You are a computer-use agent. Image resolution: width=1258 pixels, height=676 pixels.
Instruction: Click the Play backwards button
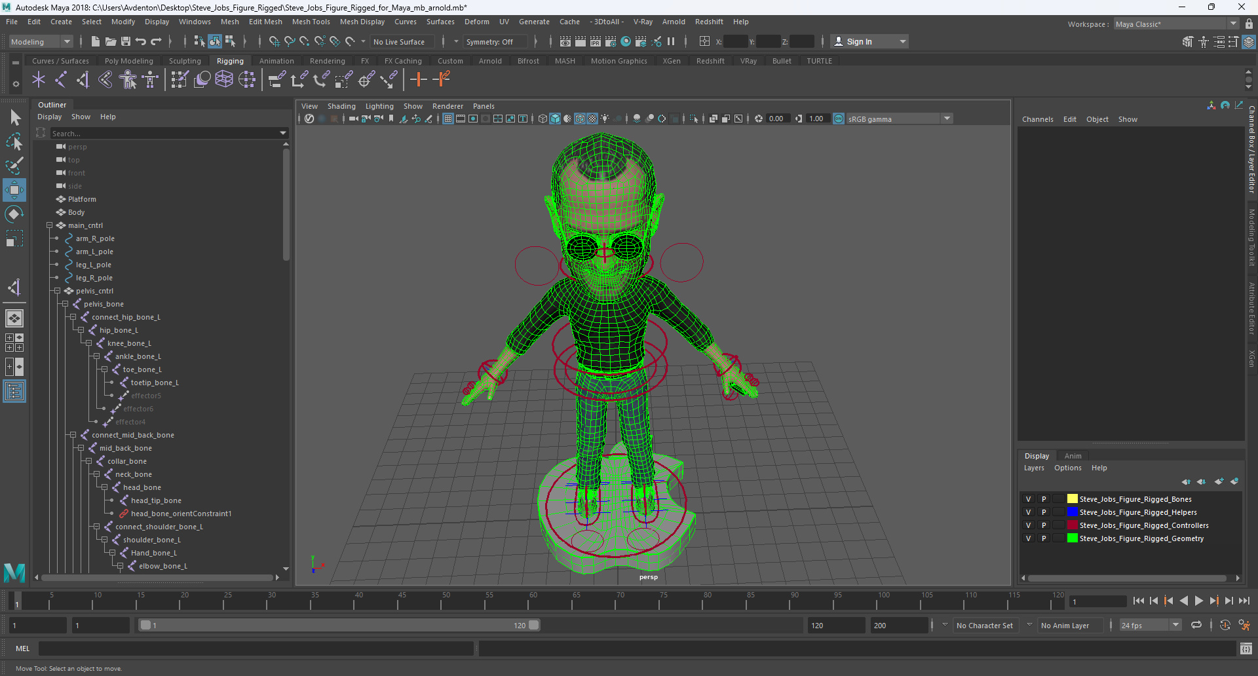[x=1183, y=601]
